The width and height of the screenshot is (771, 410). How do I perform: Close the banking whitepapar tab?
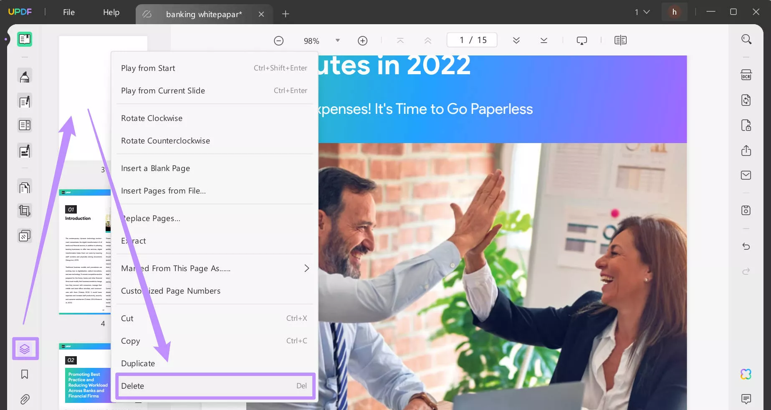tap(261, 14)
